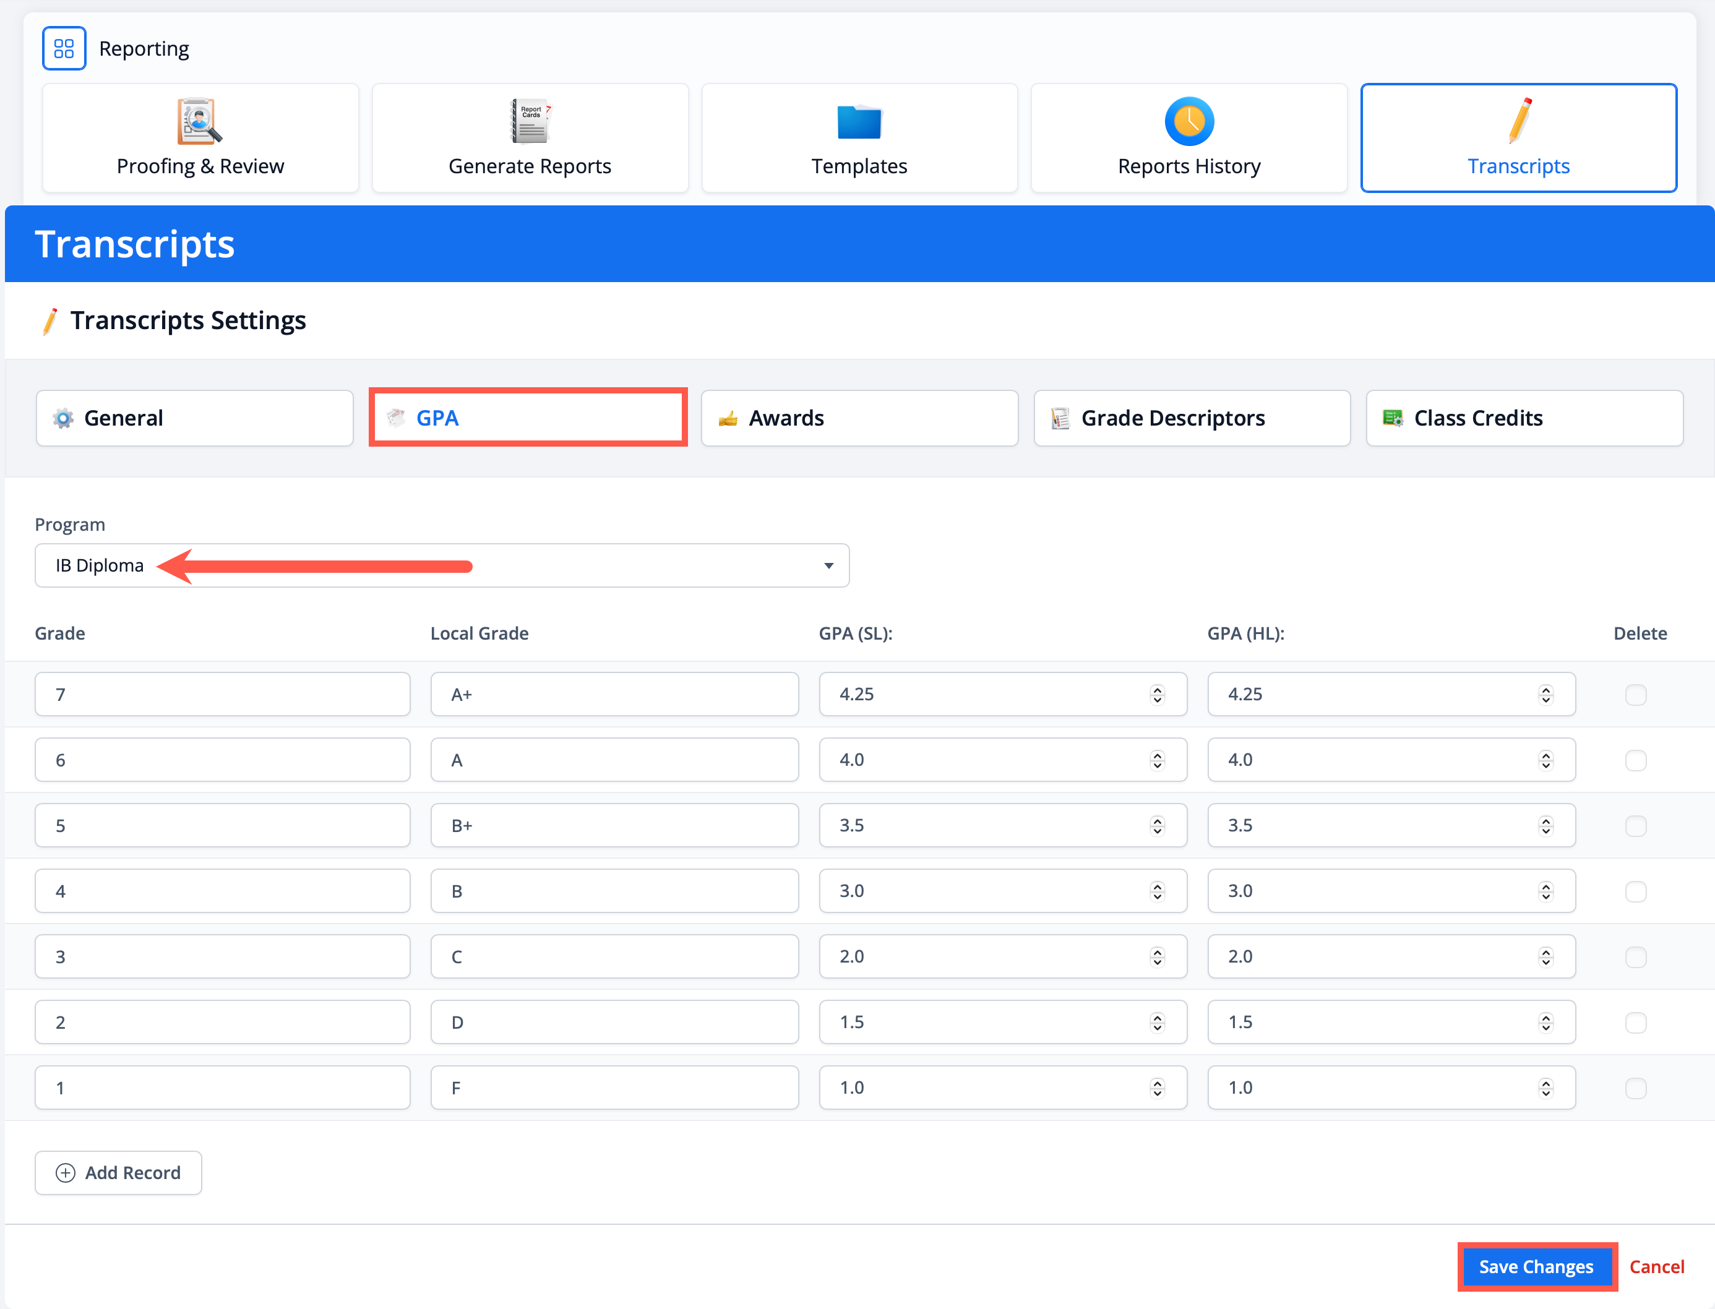Click the General settings gear icon
Screen dimensions: 1715x1309
pyautogui.click(x=63, y=418)
